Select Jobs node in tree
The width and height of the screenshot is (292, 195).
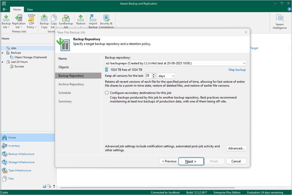[x=13, y=48]
